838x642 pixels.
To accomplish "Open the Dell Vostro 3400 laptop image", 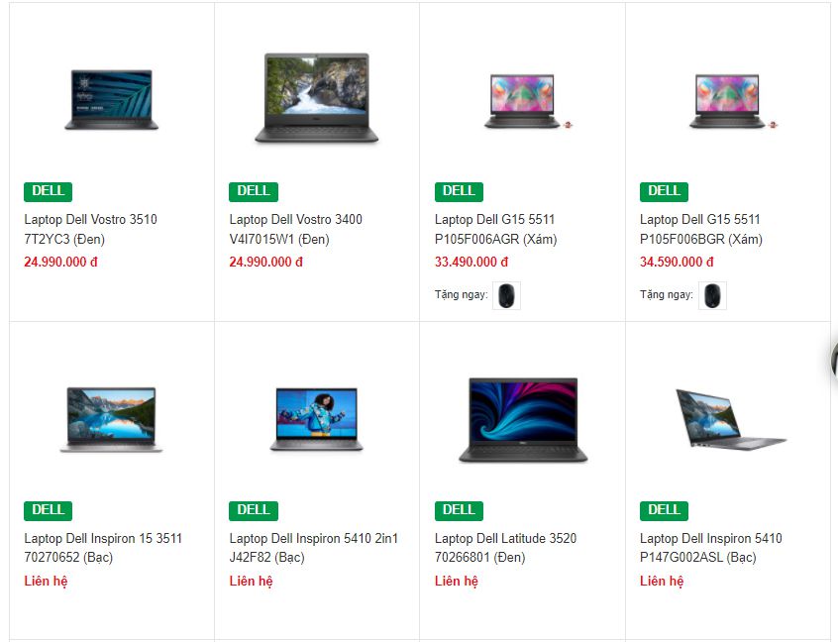I will [x=316, y=97].
